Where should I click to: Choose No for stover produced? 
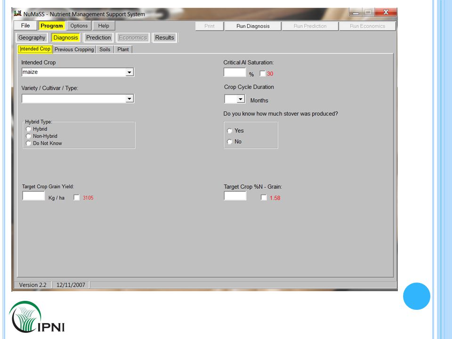point(229,142)
